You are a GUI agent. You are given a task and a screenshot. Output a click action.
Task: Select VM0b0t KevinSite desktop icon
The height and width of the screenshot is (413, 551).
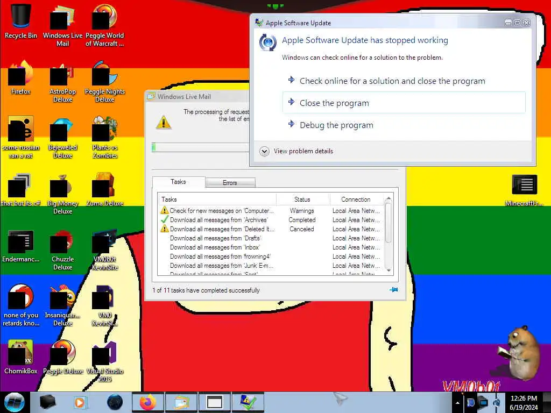[105, 250]
